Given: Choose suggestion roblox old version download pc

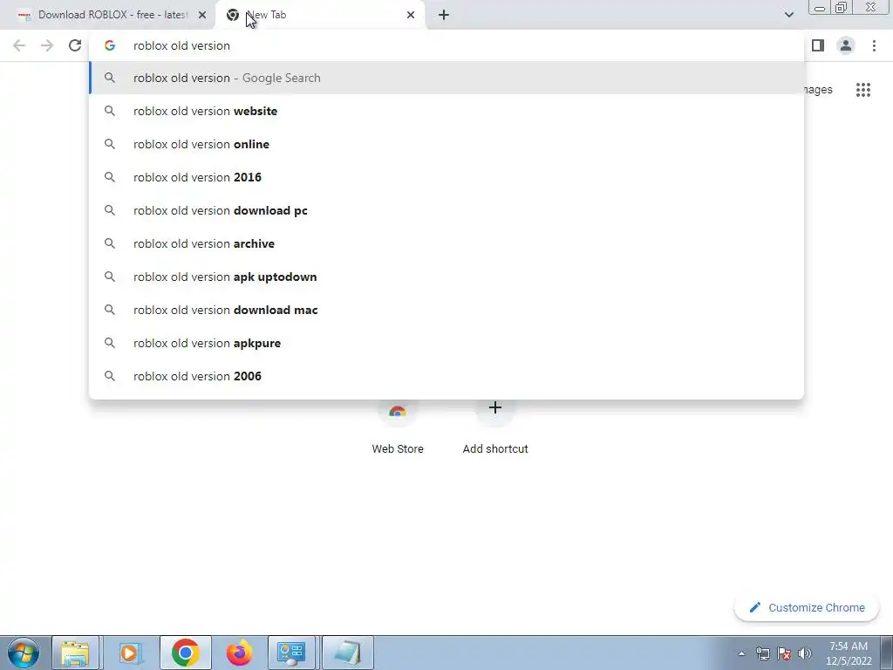Looking at the screenshot, I should (x=446, y=210).
